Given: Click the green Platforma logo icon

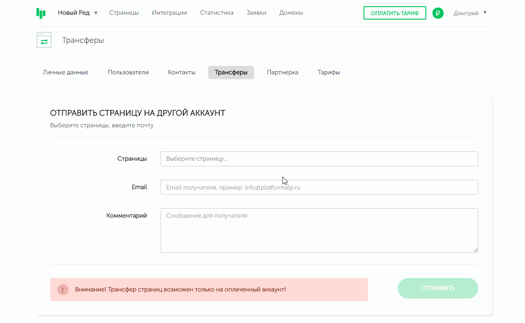Looking at the screenshot, I should tap(41, 13).
